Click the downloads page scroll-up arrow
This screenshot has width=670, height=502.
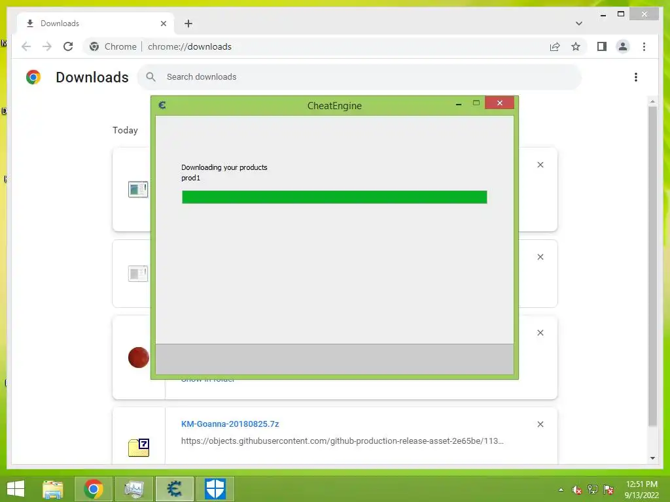pos(652,101)
